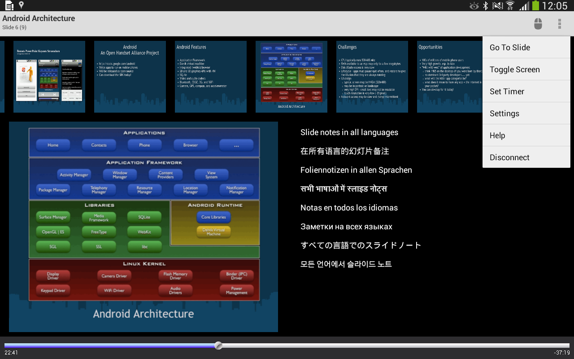Open the three-dot overflow menu

560,24
